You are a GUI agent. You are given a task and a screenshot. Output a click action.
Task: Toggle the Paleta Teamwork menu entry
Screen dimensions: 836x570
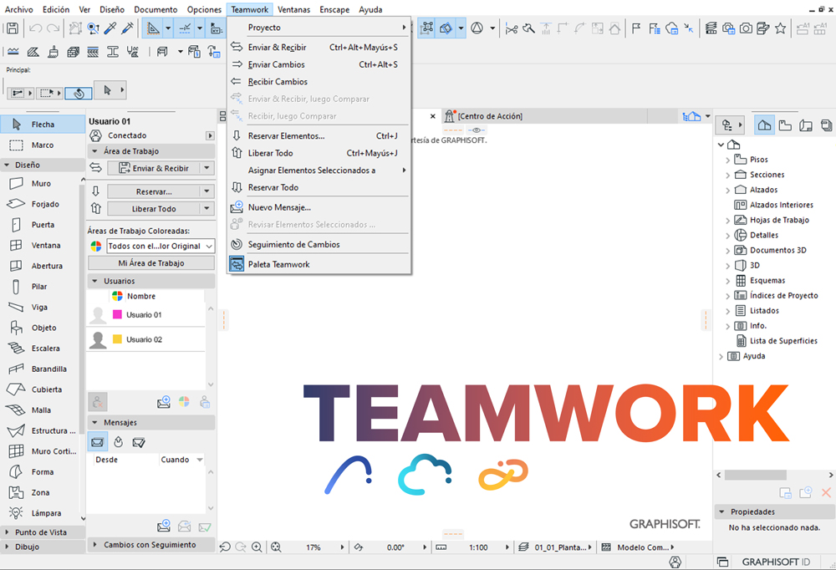[278, 264]
